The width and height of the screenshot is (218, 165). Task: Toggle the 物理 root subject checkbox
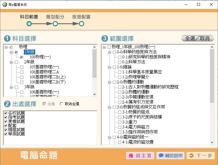(x=11, y=47)
